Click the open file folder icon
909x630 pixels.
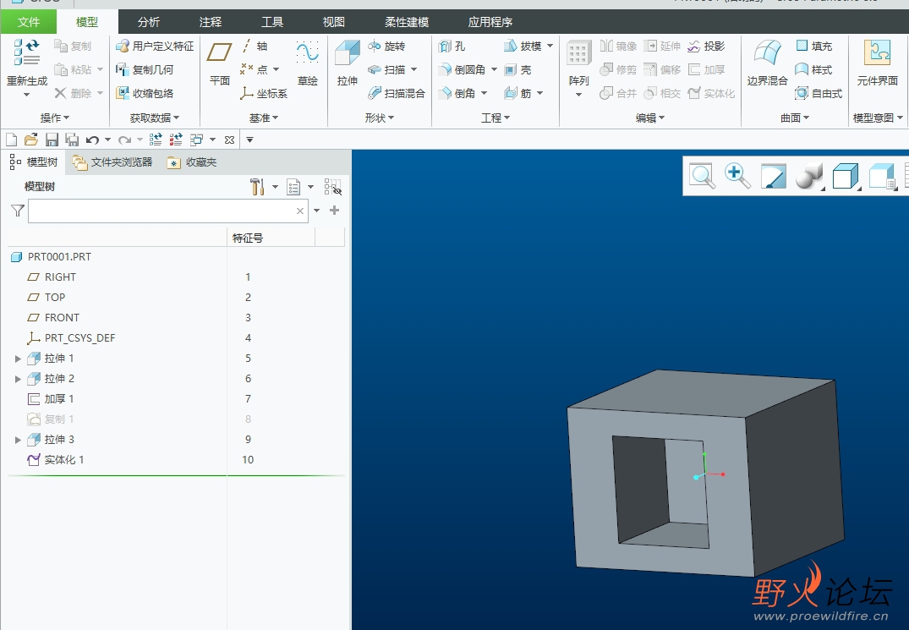31,140
